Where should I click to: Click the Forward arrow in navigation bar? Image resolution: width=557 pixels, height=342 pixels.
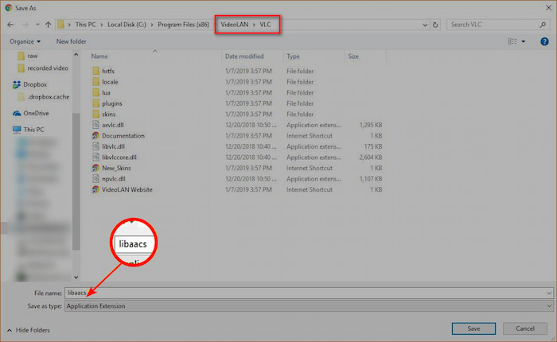25,25
